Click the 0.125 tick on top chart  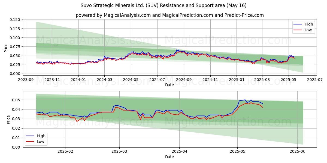coord(15,29)
